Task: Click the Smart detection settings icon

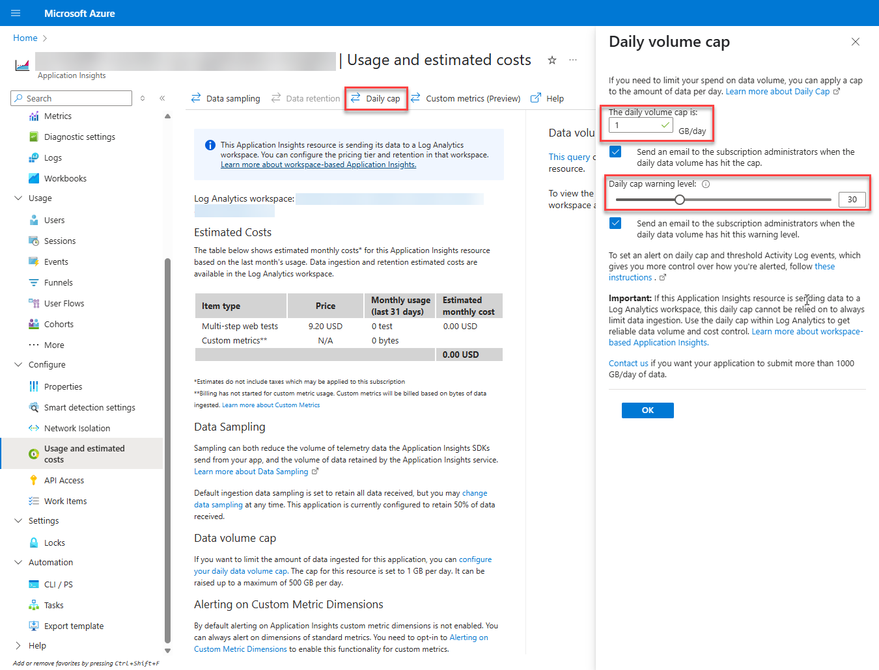Action: [34, 408]
